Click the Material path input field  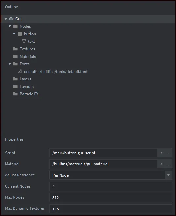[x=103, y=164]
